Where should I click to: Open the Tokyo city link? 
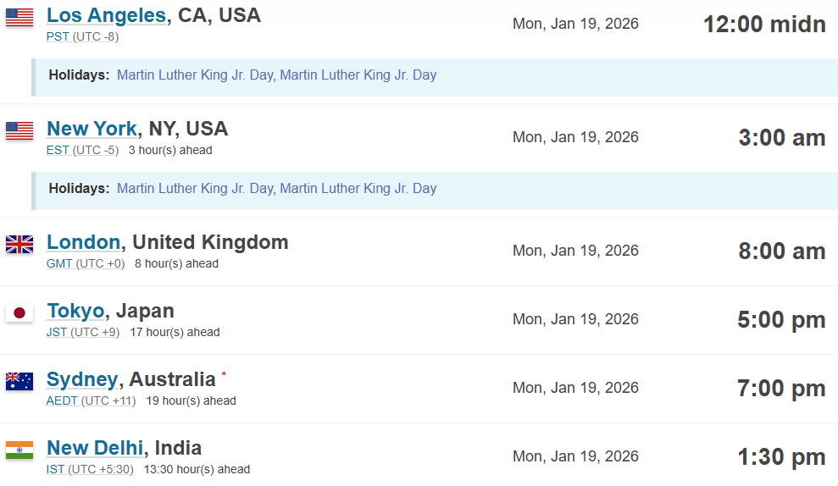[x=75, y=311]
